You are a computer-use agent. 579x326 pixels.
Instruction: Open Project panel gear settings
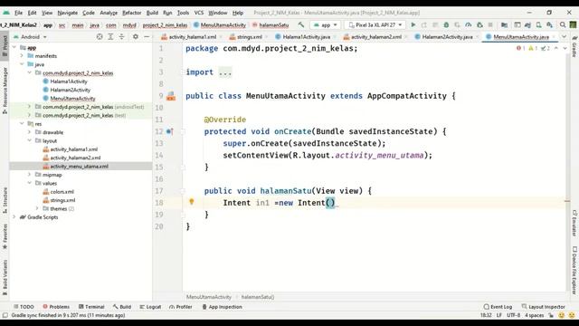point(136,37)
